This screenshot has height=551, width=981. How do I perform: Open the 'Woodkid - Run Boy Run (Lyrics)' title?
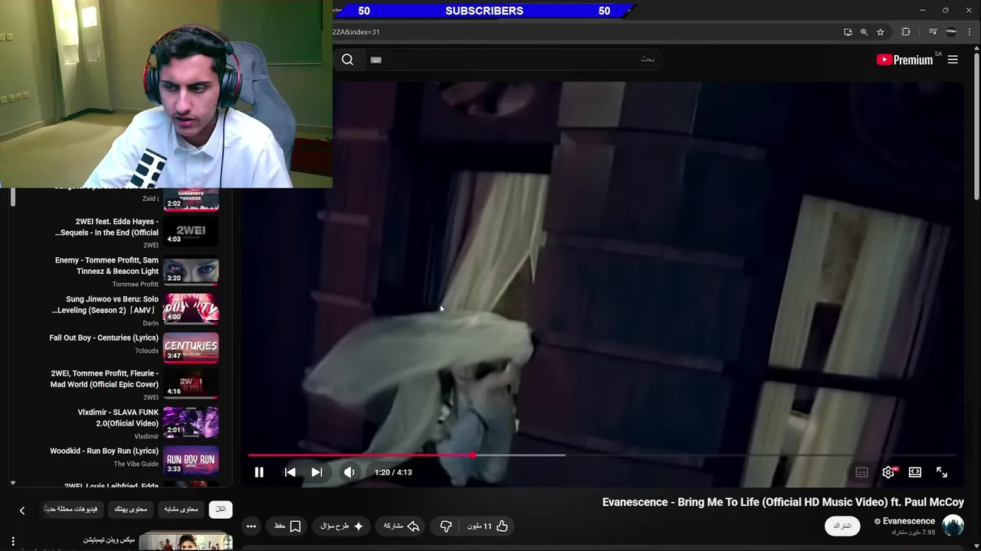coord(104,452)
